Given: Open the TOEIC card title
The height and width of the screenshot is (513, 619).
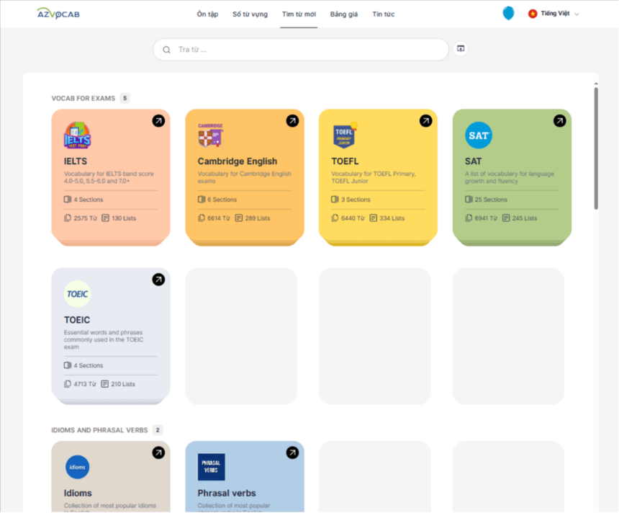Looking at the screenshot, I should point(77,320).
